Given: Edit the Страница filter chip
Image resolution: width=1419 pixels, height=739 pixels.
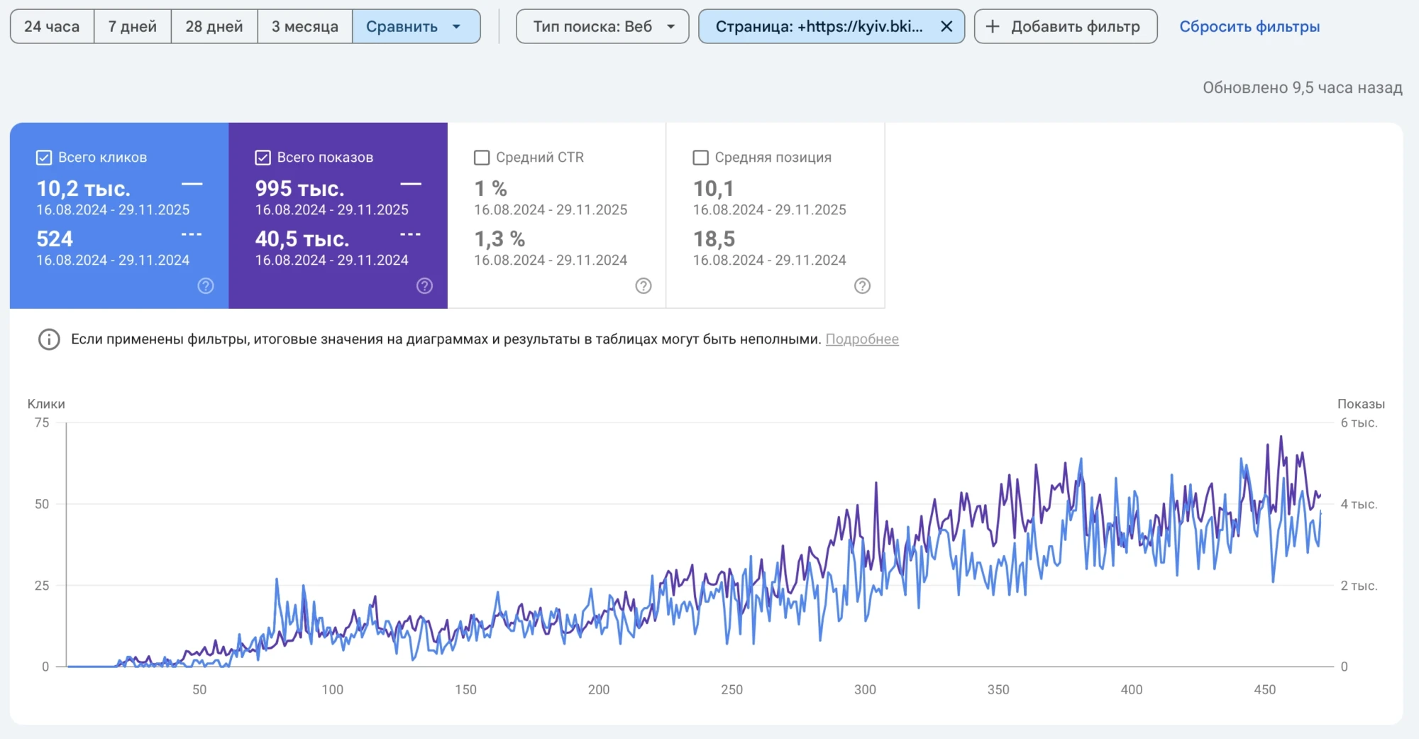Looking at the screenshot, I should [818, 27].
